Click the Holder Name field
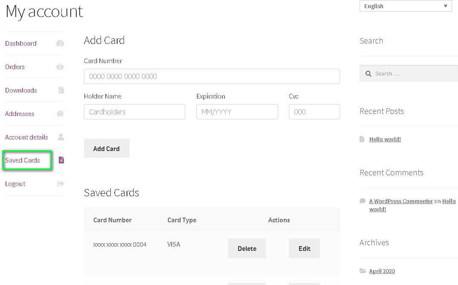Screen dimensions: 458x285 point(134,112)
